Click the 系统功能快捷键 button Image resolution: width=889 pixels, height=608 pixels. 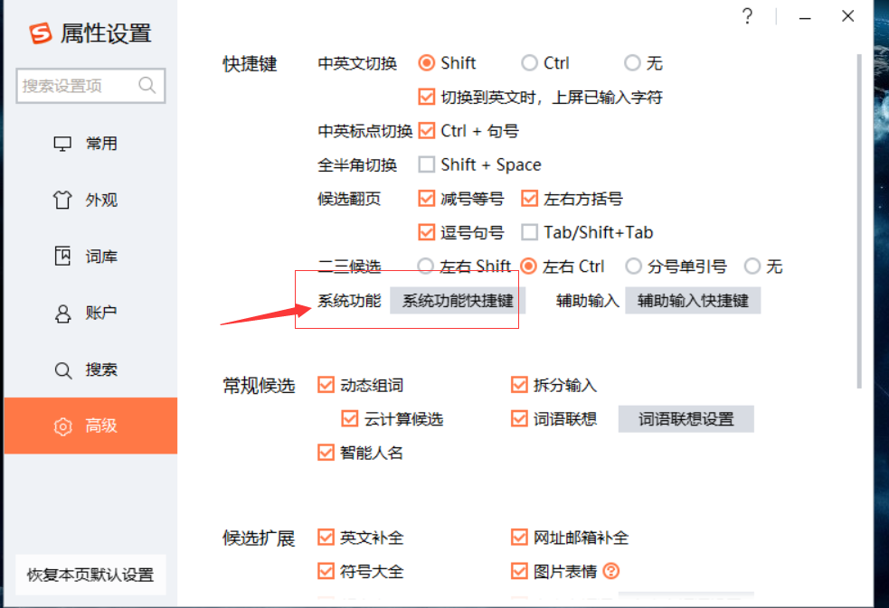(x=457, y=300)
